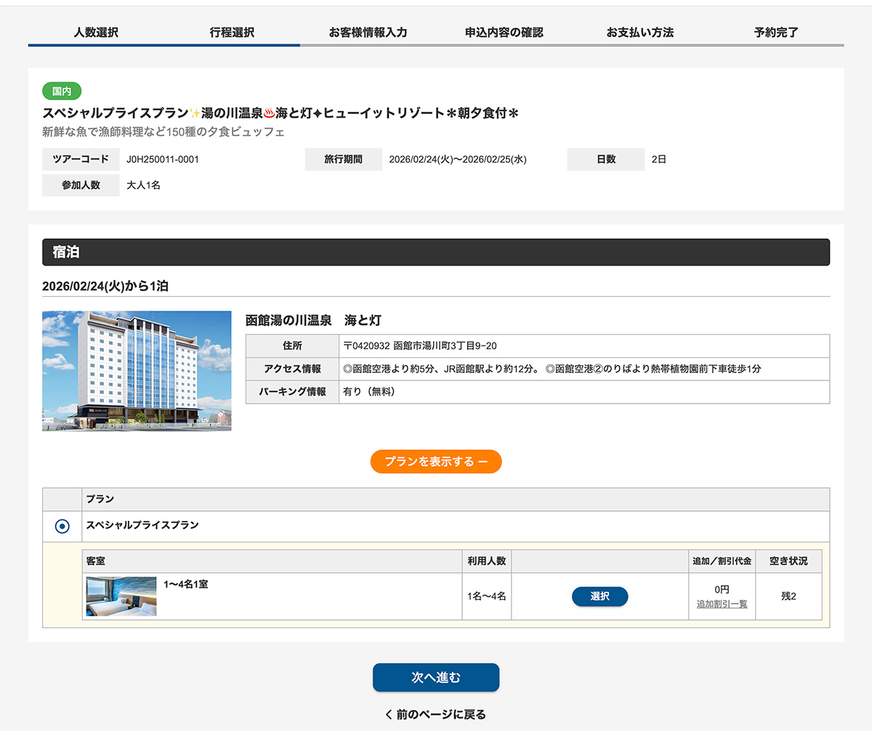Screen dimensions: 872x731
Task: Open the guest room thumbnail image
Action: pyautogui.click(x=121, y=596)
